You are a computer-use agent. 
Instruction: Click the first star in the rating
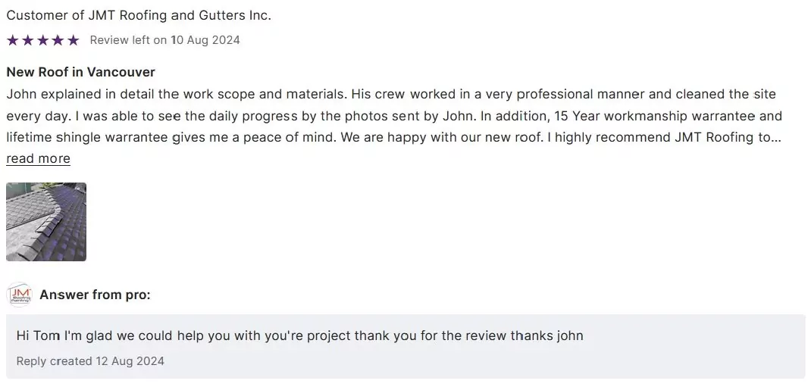(13, 40)
